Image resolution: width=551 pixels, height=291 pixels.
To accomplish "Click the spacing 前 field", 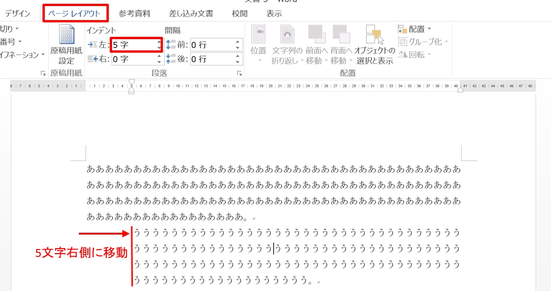I will coord(212,45).
